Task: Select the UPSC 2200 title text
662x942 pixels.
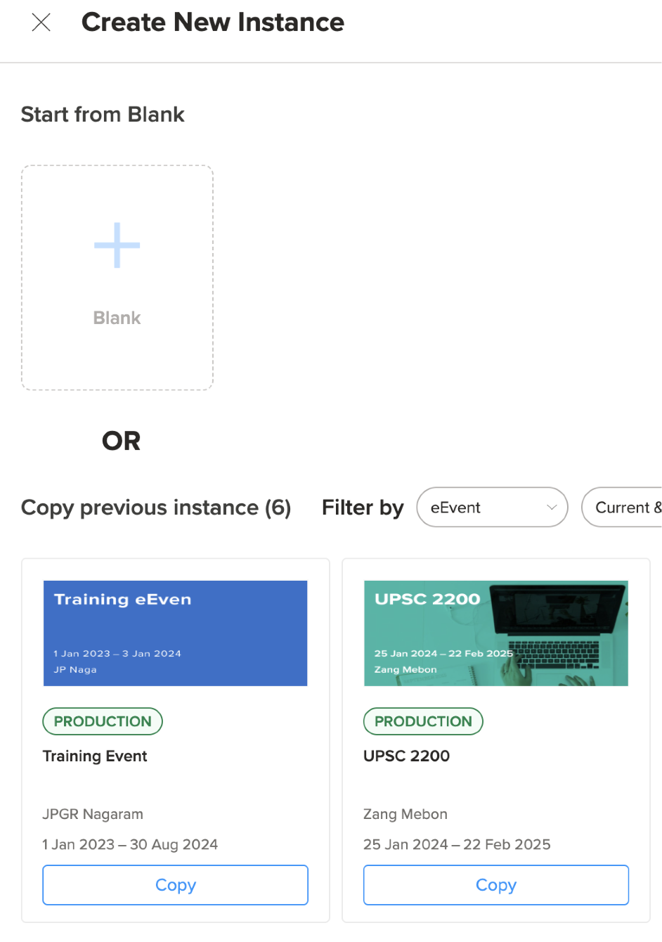Action: (x=406, y=756)
